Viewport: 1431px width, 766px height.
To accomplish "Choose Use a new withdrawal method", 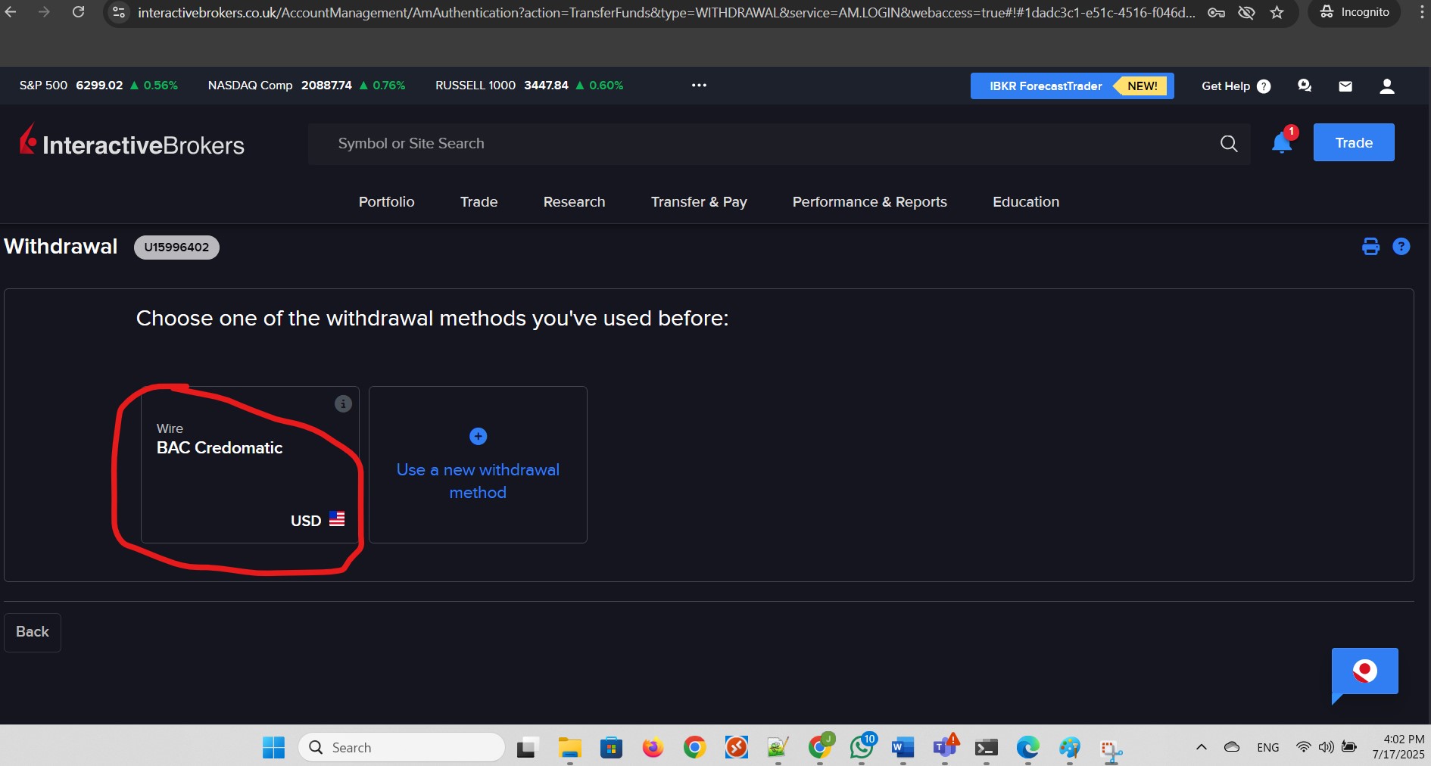I will (478, 465).
